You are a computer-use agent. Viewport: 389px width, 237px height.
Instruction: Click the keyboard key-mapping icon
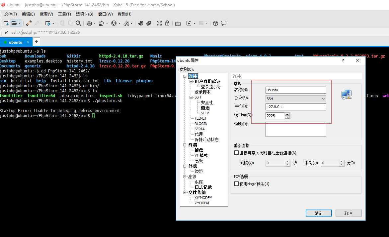pos(178,23)
